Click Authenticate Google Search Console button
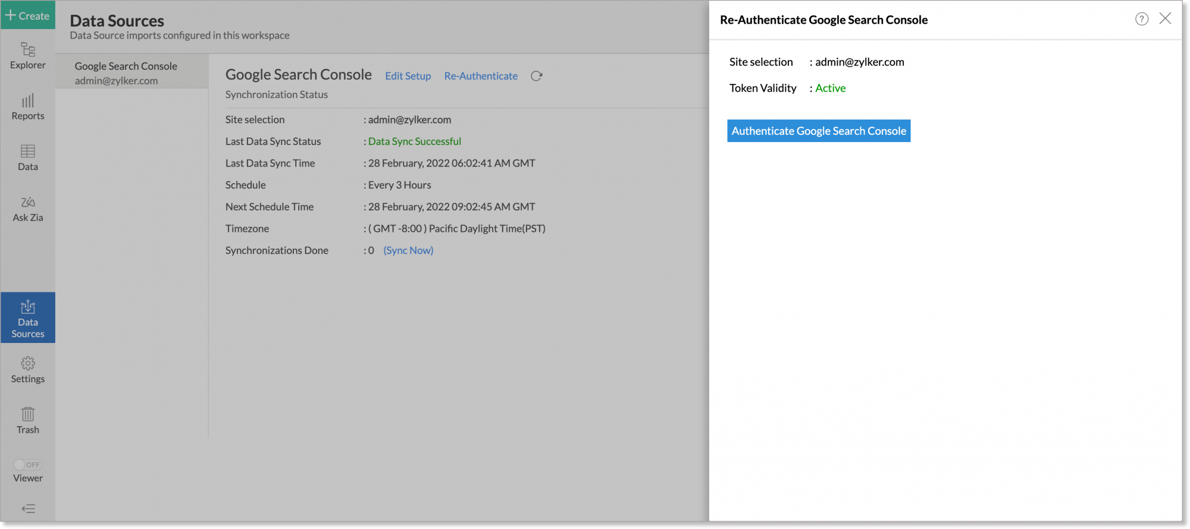1190x529 pixels. tap(819, 131)
